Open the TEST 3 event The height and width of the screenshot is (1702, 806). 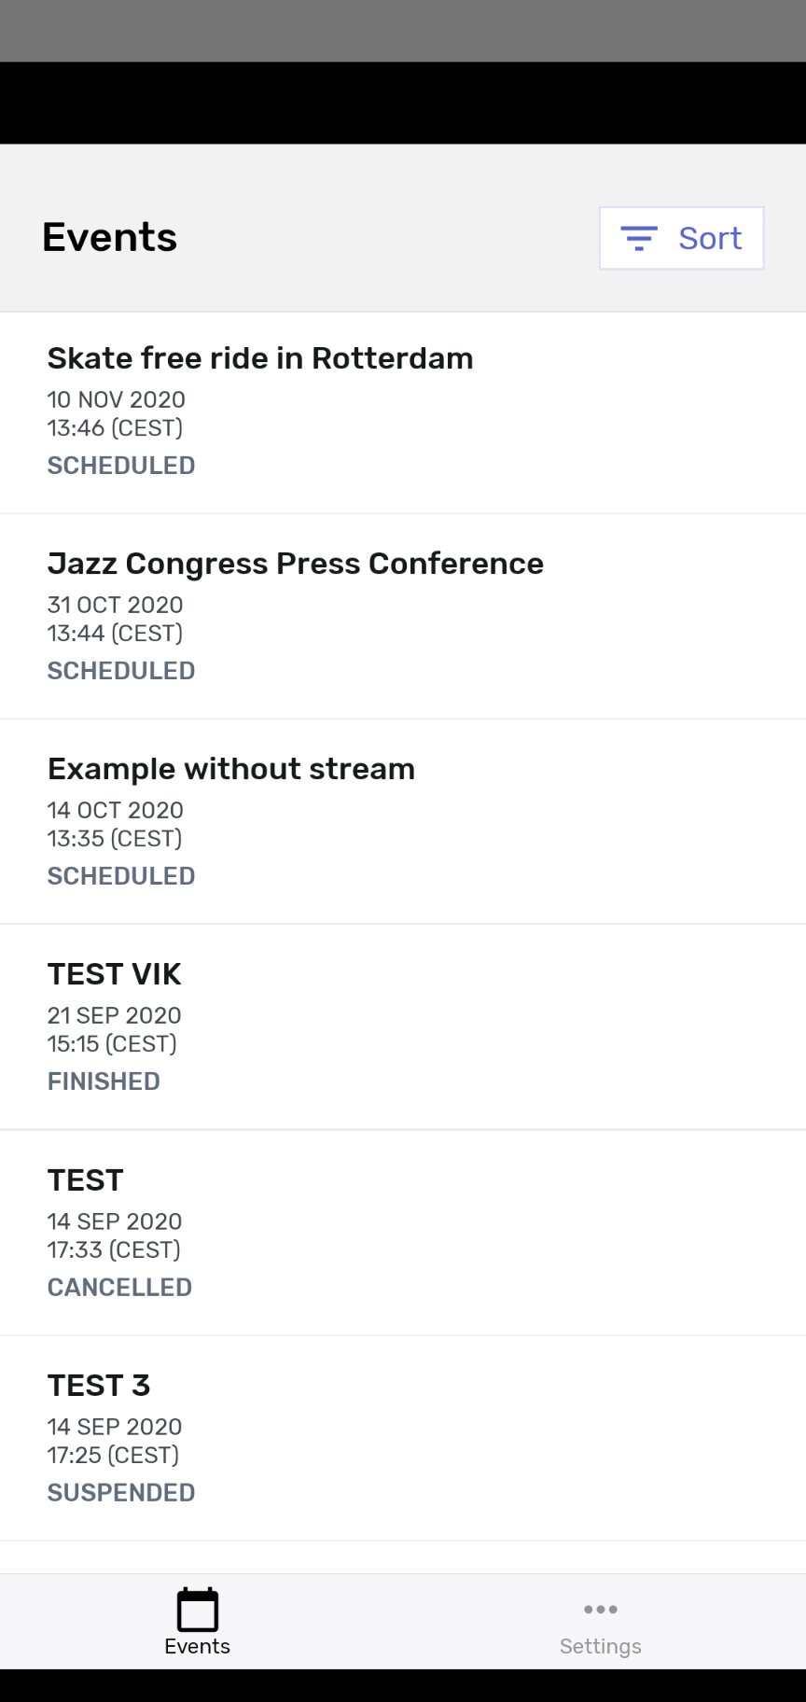[x=99, y=1386]
